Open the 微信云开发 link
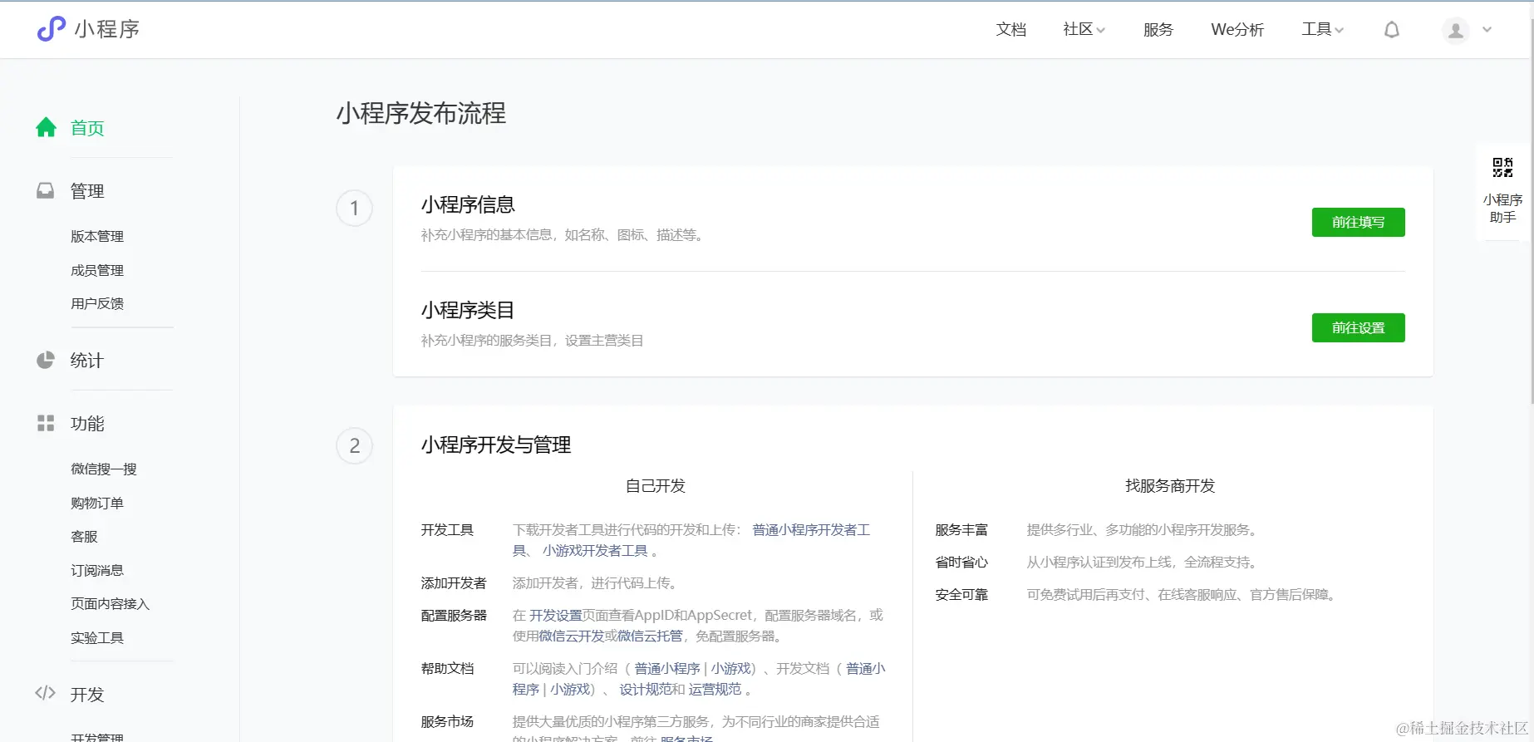 [x=571, y=636]
